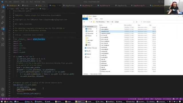Open the Home ribbon tab in File Explorer
This screenshot has width=183, height=103.
click(90, 19)
